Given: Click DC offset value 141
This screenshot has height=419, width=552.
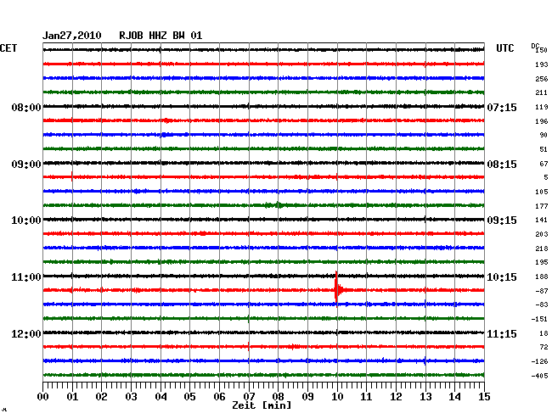Looking at the screenshot, I should click(x=542, y=220).
